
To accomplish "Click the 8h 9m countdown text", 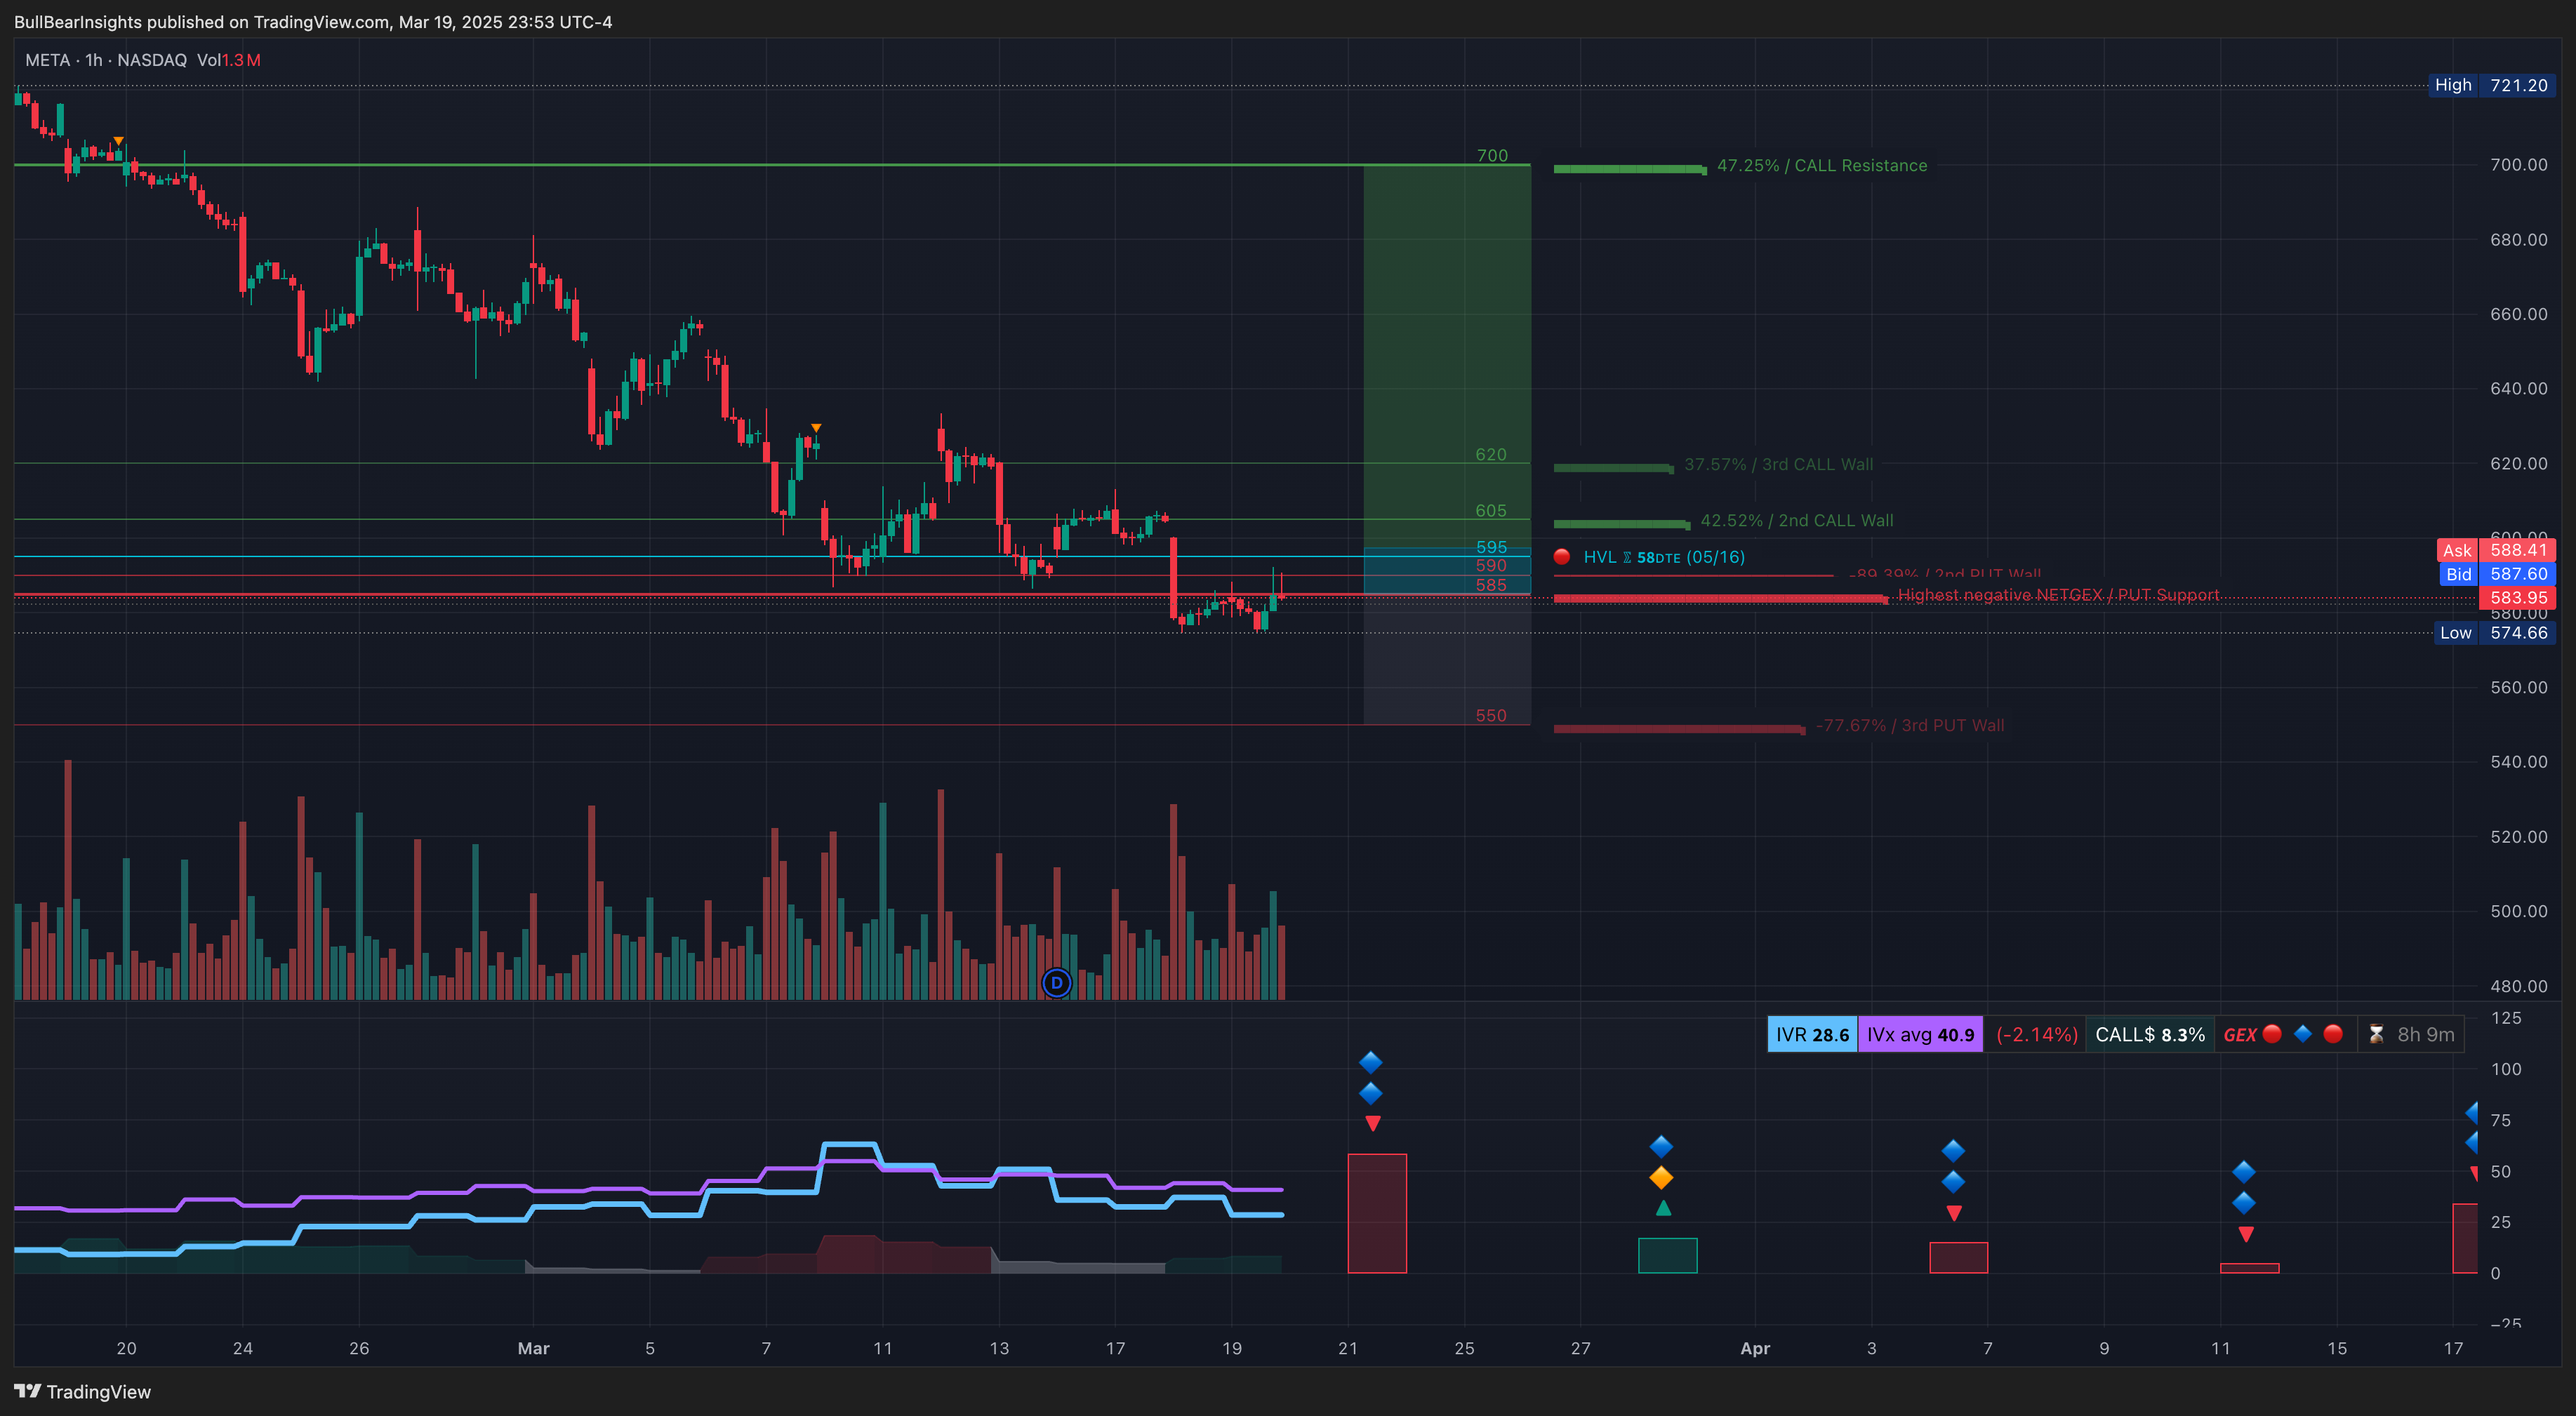I will click(2425, 1034).
